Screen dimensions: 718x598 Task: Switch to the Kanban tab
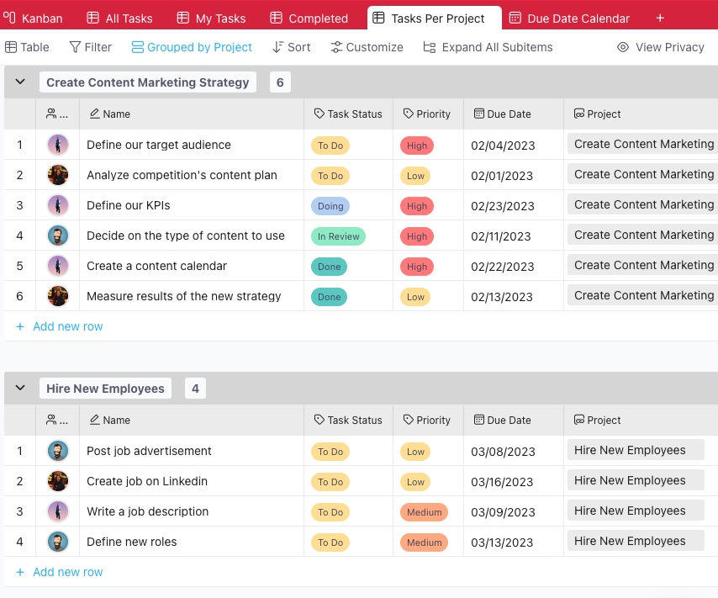click(33, 19)
